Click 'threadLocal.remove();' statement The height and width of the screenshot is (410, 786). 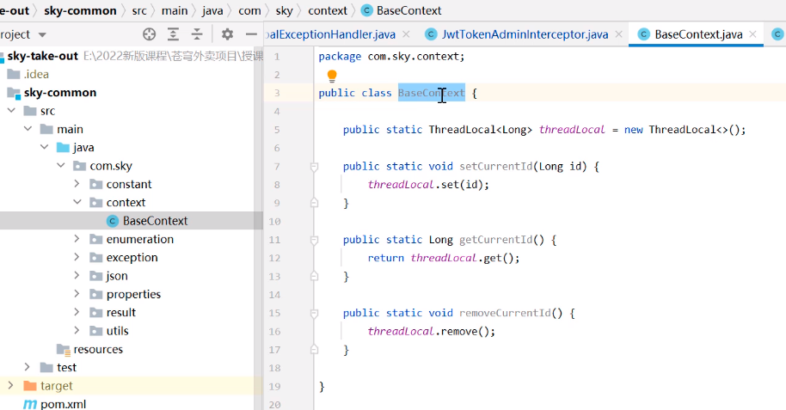coord(431,331)
